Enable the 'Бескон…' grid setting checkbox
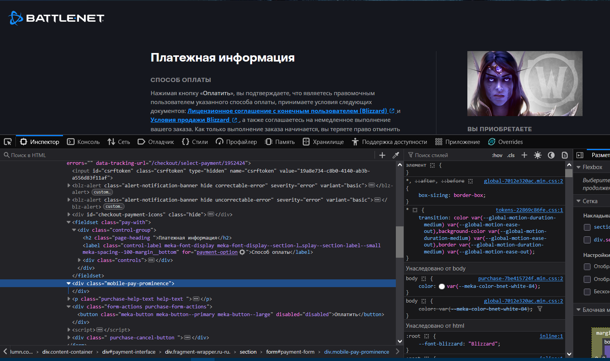 click(x=587, y=292)
